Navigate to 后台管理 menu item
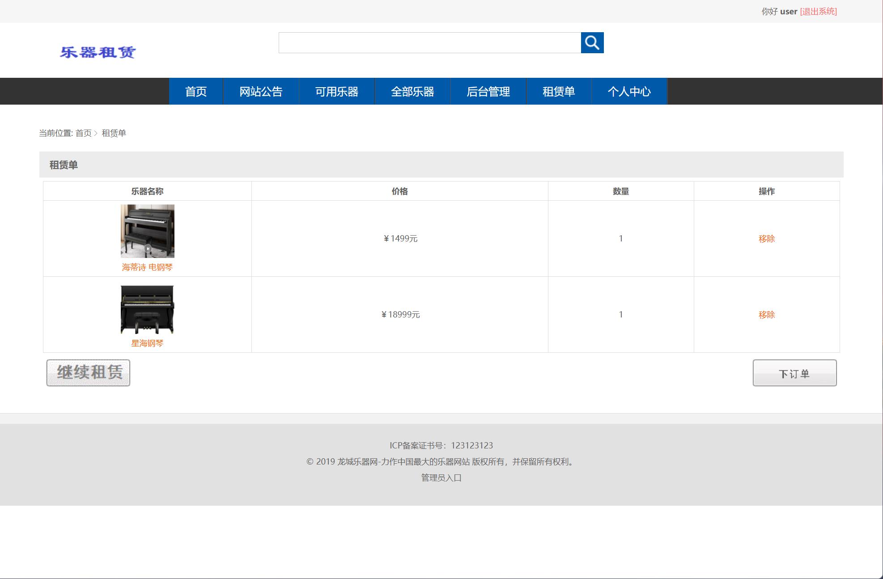This screenshot has height=579, width=883. [x=488, y=92]
